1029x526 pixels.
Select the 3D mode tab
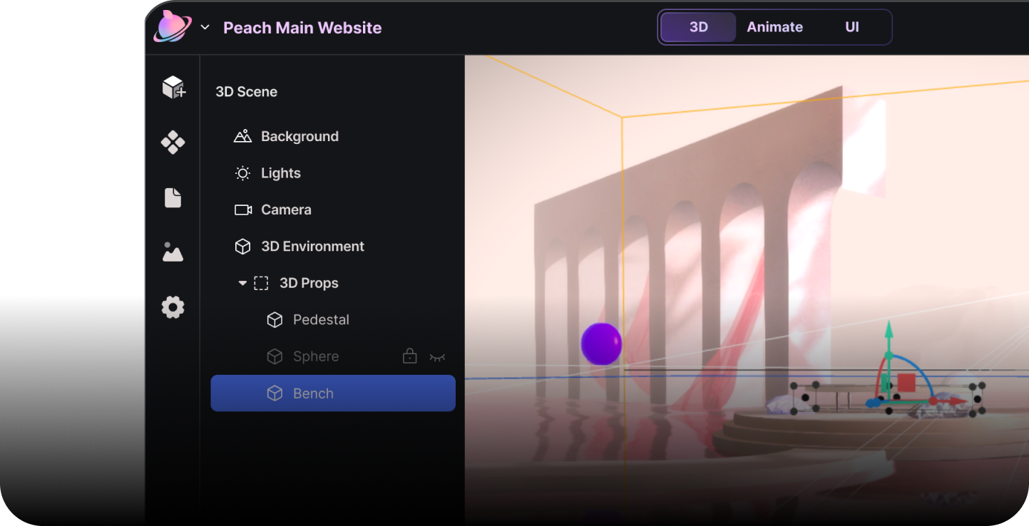point(698,27)
